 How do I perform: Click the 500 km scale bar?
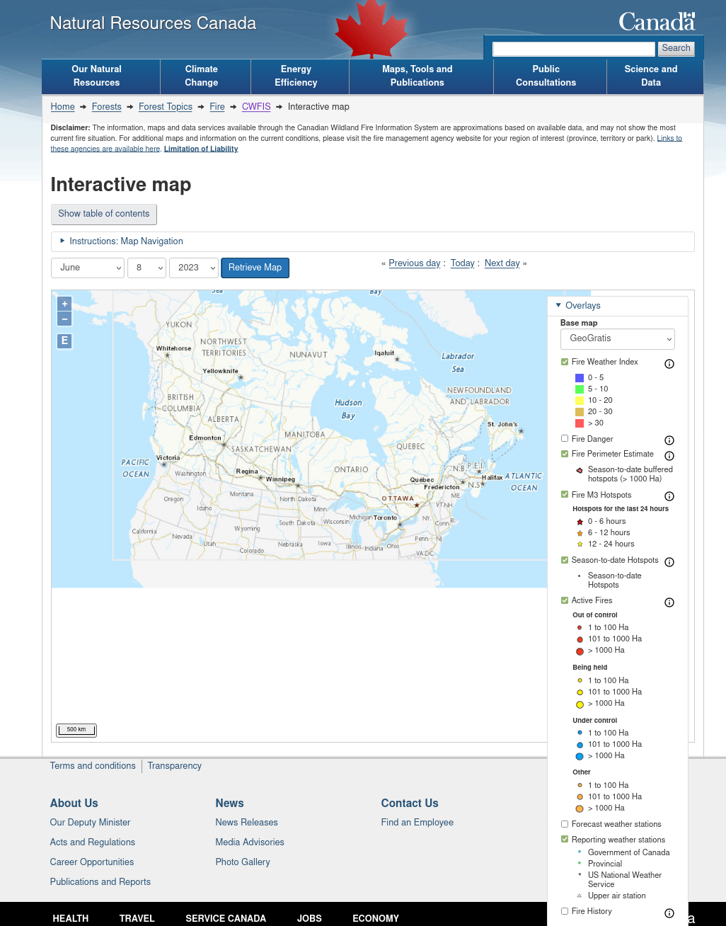76,730
